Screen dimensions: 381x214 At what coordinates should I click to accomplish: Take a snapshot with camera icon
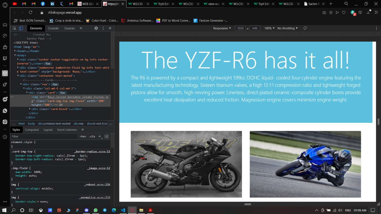324,12
